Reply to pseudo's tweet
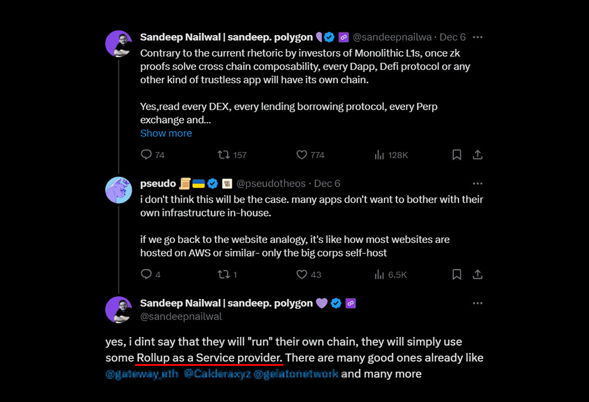 [x=147, y=275]
